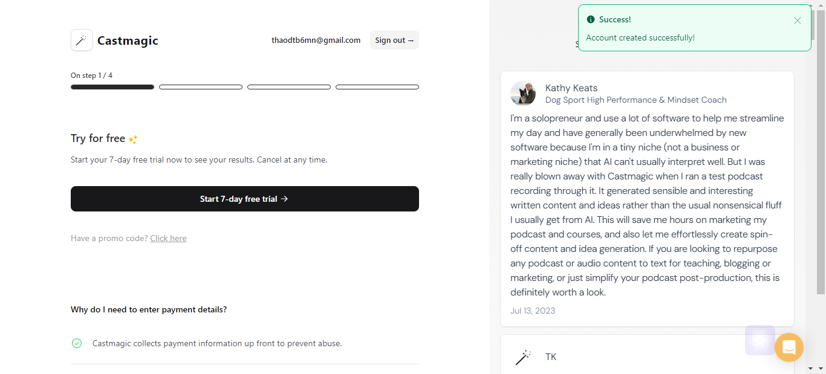Image resolution: width=826 pixels, height=374 pixels.
Task: Click the info icon in Success toast
Action: (591, 20)
